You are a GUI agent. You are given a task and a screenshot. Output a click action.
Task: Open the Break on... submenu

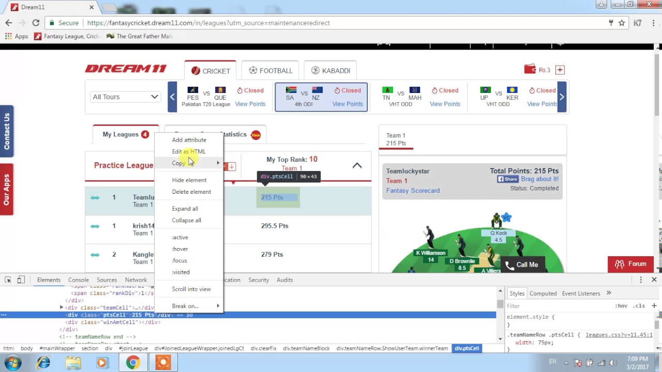(188, 306)
